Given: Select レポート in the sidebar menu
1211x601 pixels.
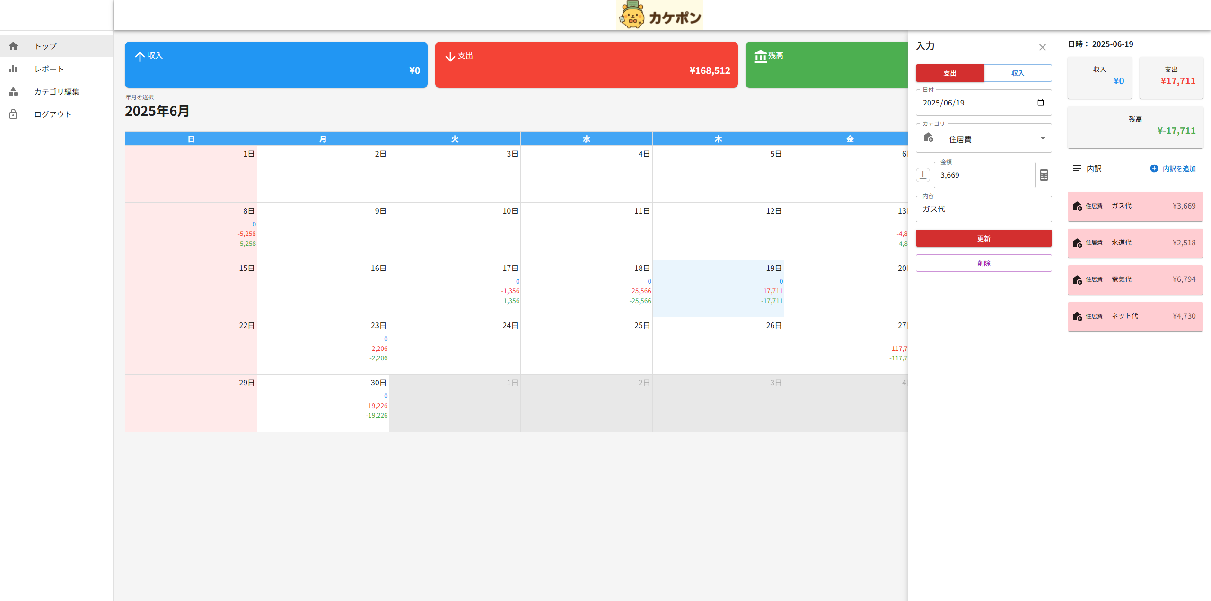Looking at the screenshot, I should click(x=49, y=69).
